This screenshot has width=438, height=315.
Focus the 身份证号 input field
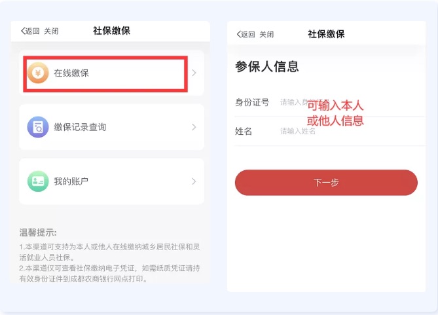pyautogui.click(x=352, y=102)
